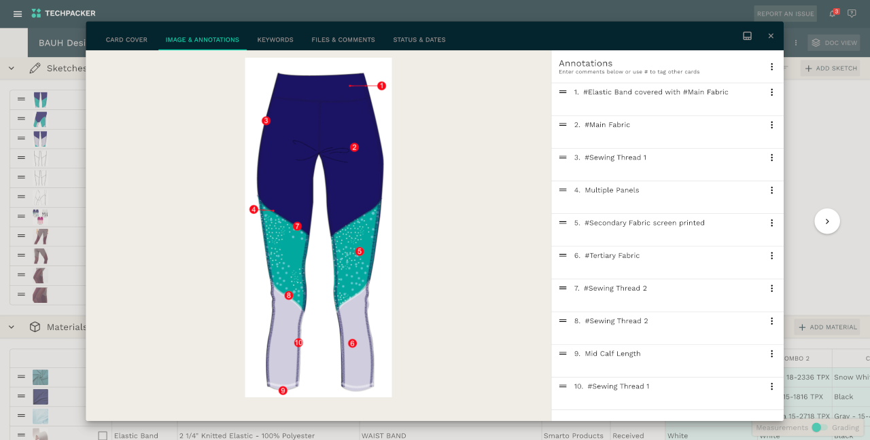Viewport: 870px width, 440px height.
Task: Select the Keywords tab
Action: (x=275, y=40)
